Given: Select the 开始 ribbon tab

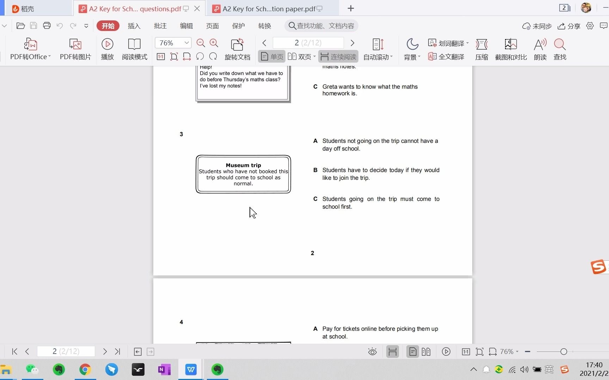Looking at the screenshot, I should tap(108, 26).
